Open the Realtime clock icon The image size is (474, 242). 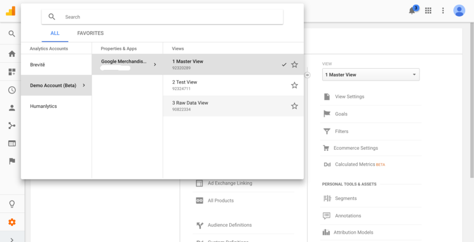pyautogui.click(x=12, y=90)
